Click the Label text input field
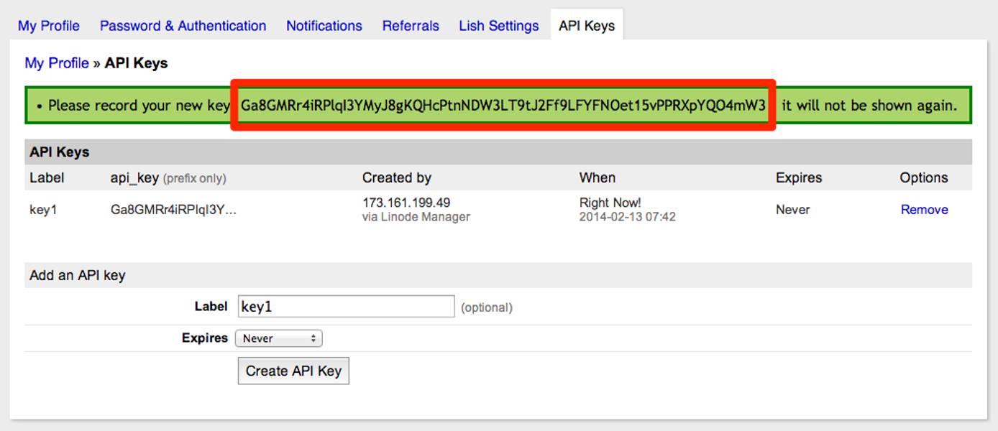The image size is (998, 431). (x=346, y=307)
